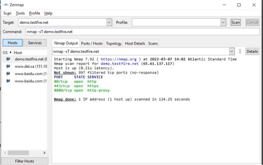The image size is (263, 165).
Task: Click the host list scroll left arrow
Action: click(x=5, y=153)
